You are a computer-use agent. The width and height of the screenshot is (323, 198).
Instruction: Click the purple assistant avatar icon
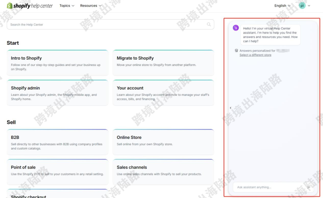tap(236, 28)
